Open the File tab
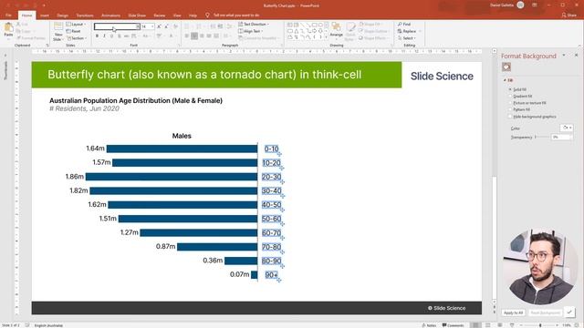 click(x=8, y=15)
